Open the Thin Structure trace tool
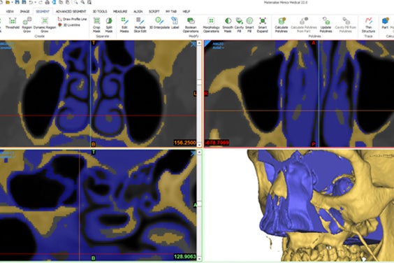 pyautogui.click(x=368, y=25)
